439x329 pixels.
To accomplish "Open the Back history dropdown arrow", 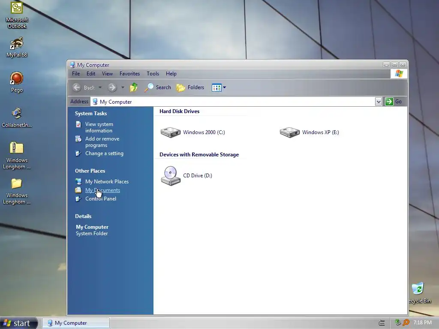I will [x=100, y=87].
